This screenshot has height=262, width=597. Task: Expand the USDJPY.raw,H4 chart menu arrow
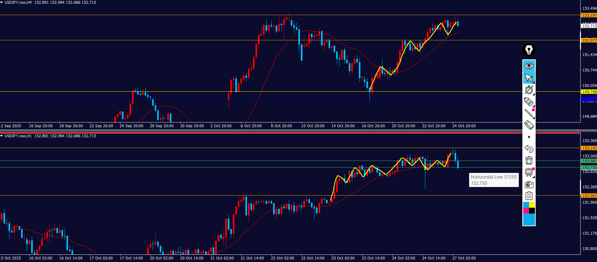tap(2, 3)
